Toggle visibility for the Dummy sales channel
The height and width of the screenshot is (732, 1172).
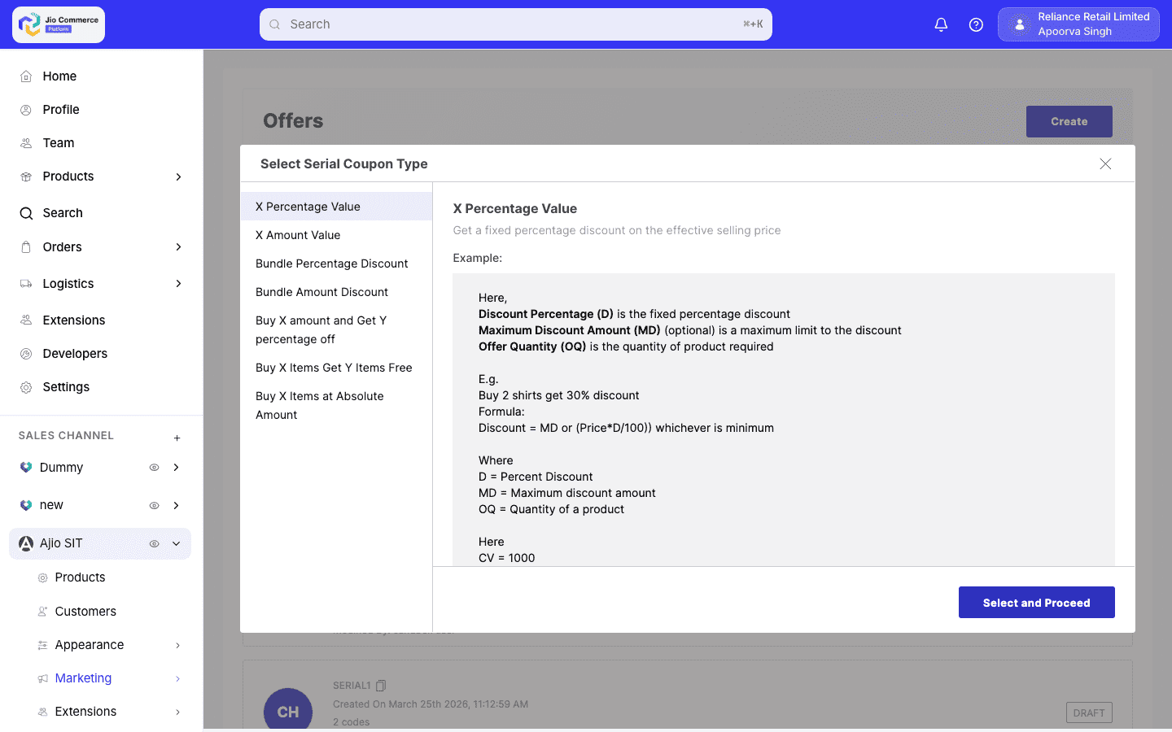(154, 467)
